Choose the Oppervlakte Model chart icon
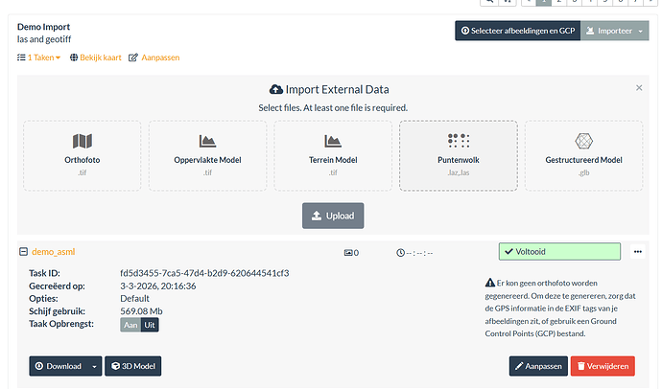 [207, 141]
